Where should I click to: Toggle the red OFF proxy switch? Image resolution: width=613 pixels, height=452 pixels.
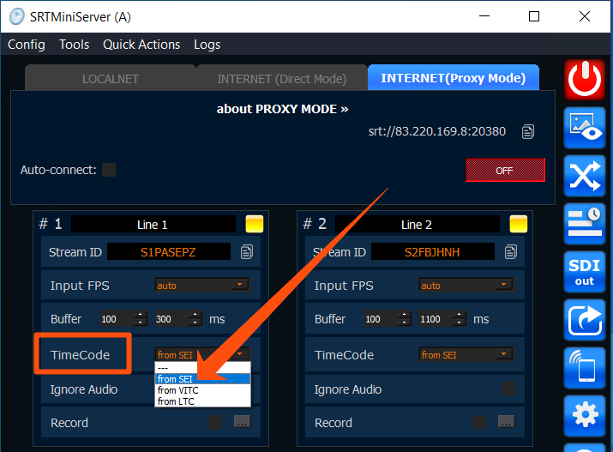coord(505,170)
